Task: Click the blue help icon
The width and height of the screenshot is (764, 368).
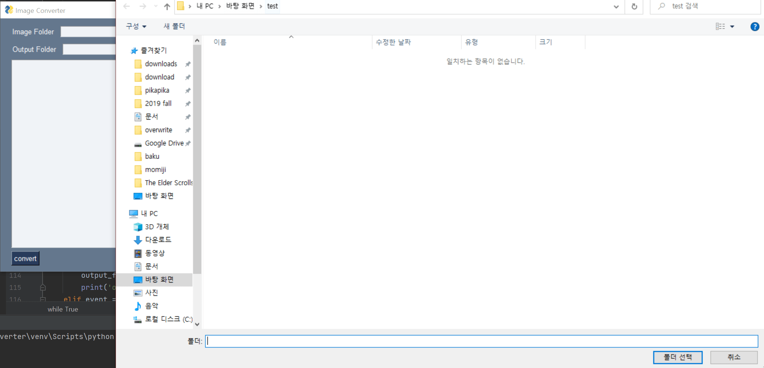Action: (755, 26)
